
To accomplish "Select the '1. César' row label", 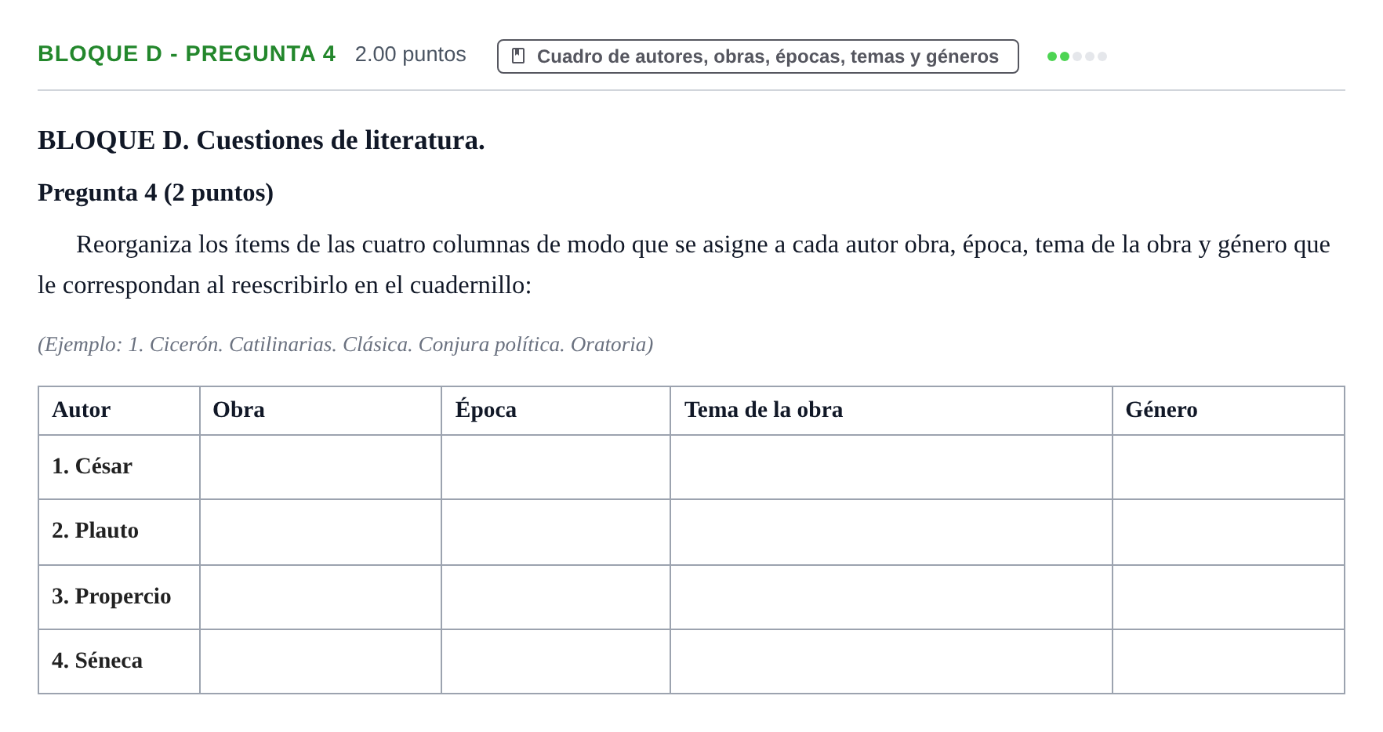I will (x=92, y=466).
